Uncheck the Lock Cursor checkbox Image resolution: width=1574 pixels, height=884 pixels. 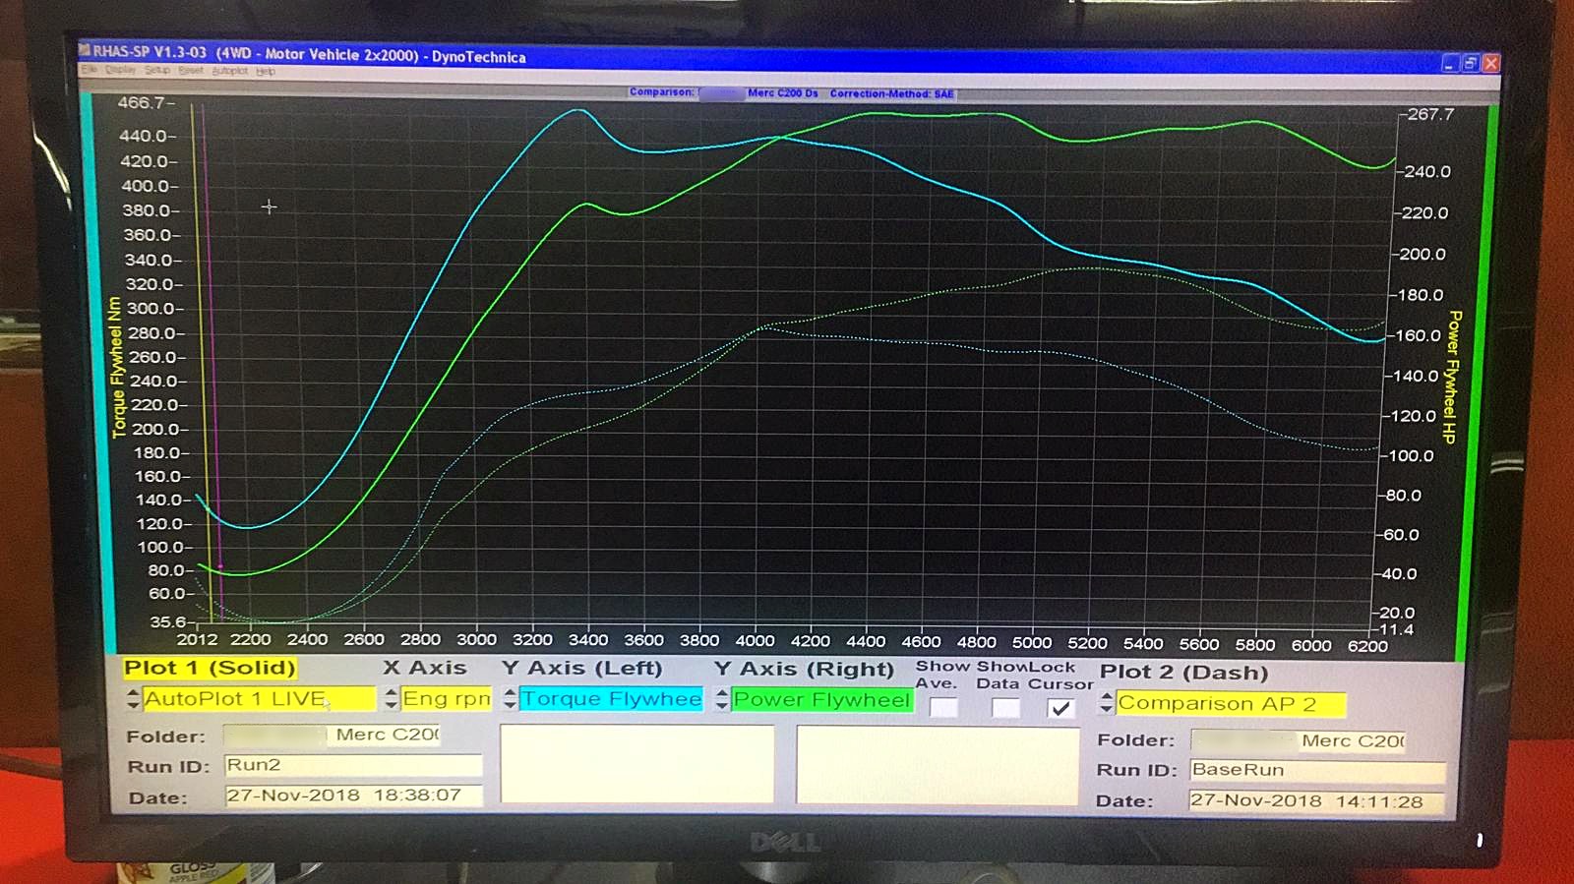click(1060, 708)
